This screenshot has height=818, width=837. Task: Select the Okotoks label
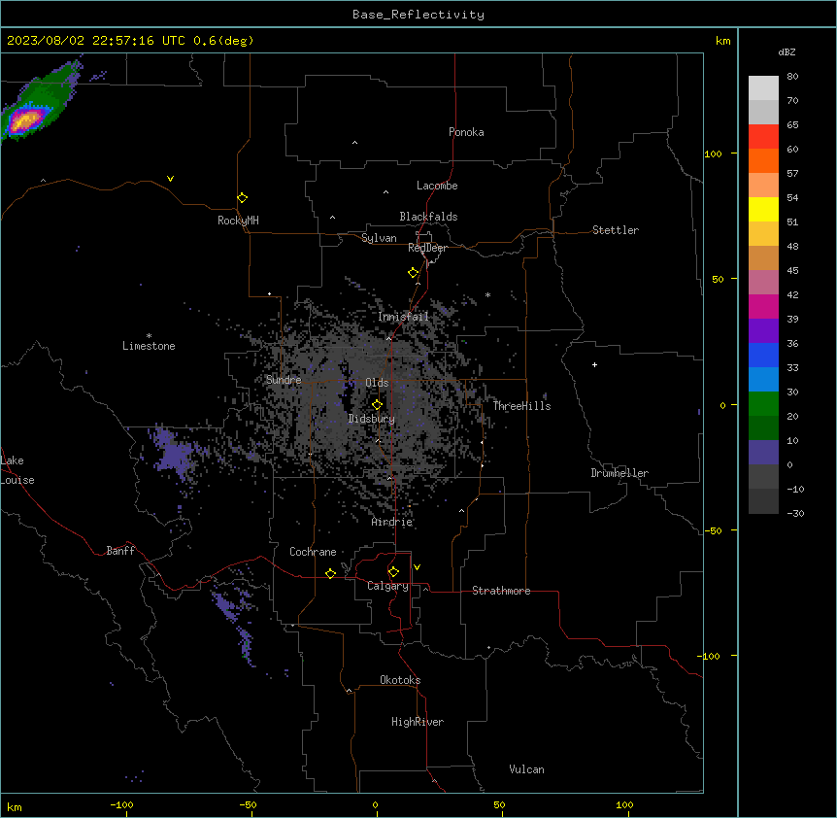(x=400, y=680)
